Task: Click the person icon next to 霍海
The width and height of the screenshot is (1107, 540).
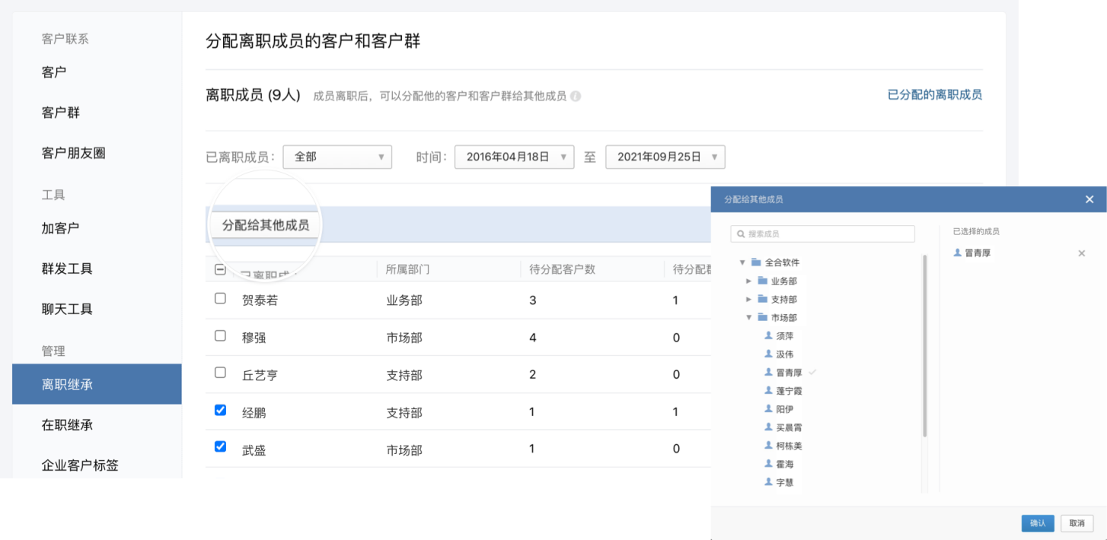Action: point(768,464)
